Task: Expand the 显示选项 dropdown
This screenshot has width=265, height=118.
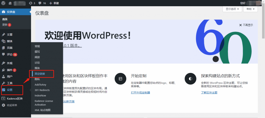Action: [232, 9]
